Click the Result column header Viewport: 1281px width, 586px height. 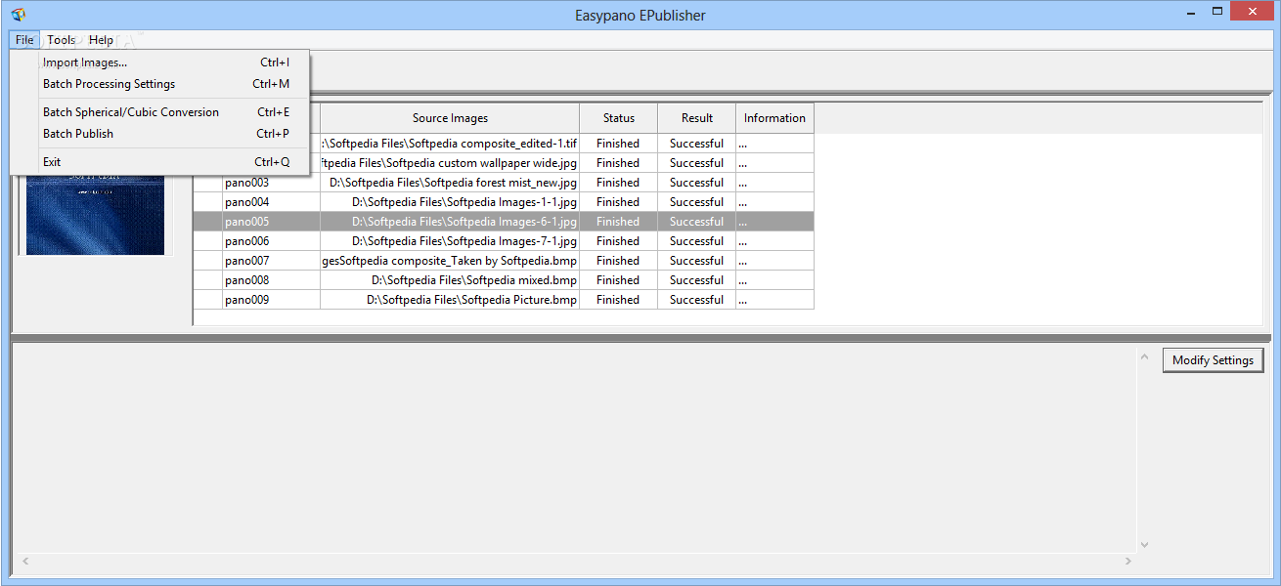point(697,118)
